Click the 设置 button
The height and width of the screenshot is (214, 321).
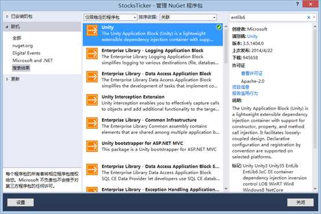pos(20,202)
